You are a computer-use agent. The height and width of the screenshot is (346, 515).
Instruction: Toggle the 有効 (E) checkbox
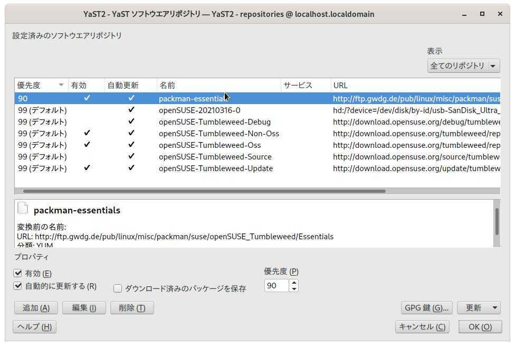[x=18, y=273]
